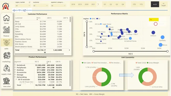
Task: Select the marketing megaphone icon
Action: 7,55
